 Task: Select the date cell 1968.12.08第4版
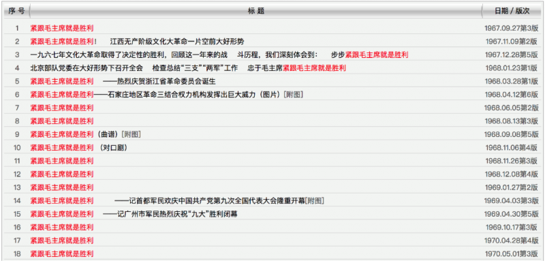[x=512, y=174]
